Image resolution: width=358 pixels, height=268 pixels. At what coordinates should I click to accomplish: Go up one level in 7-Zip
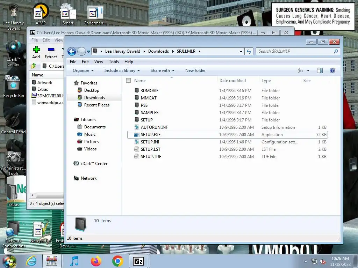tap(34, 66)
